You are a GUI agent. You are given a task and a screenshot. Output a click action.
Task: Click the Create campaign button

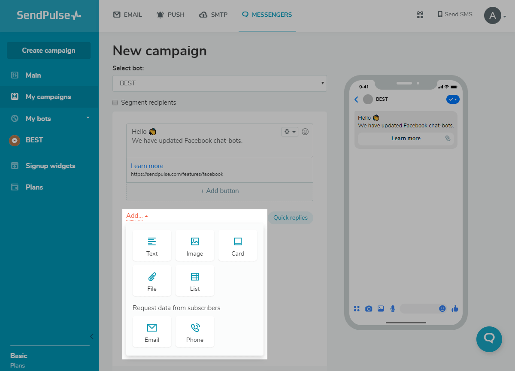(x=48, y=50)
